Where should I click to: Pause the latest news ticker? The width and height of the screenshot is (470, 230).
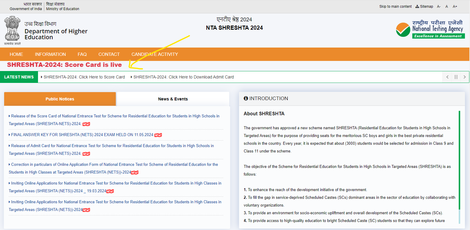click(x=456, y=77)
